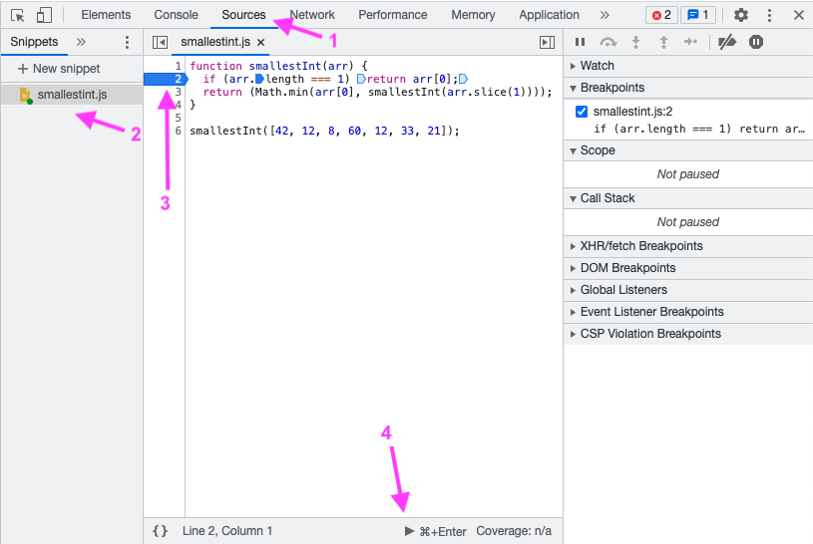Collapse the Breakpoints section

[688, 88]
